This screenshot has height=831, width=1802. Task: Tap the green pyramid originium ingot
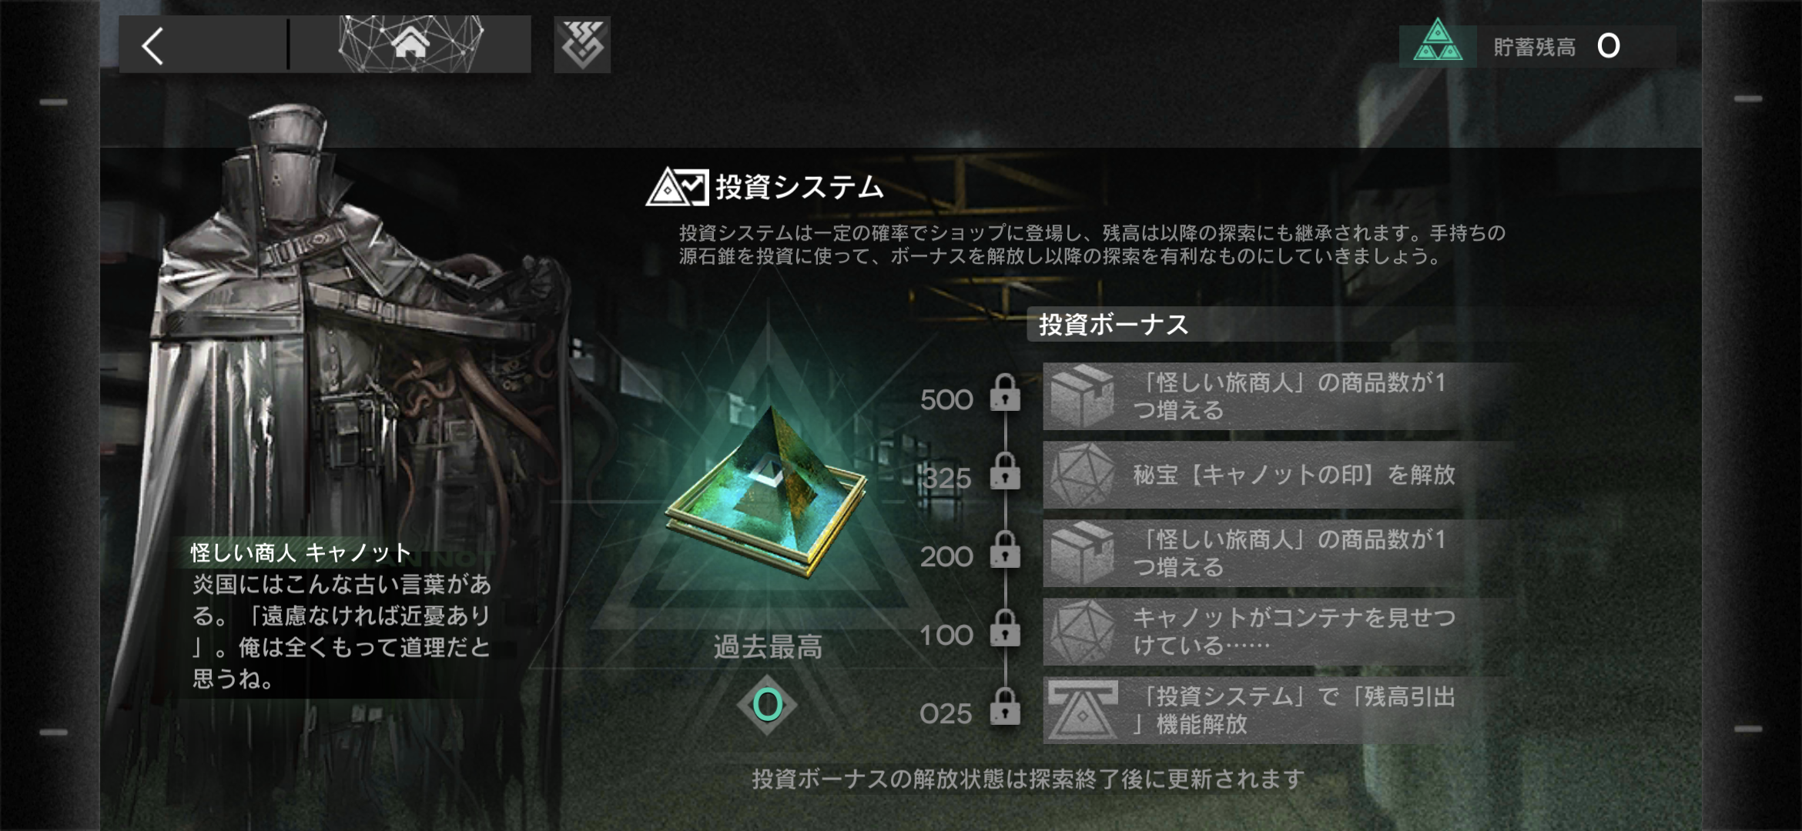coord(766,492)
